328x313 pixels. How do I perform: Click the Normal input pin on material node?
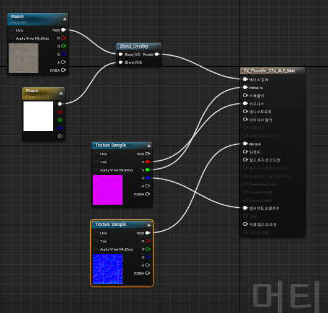pyautogui.click(x=245, y=144)
